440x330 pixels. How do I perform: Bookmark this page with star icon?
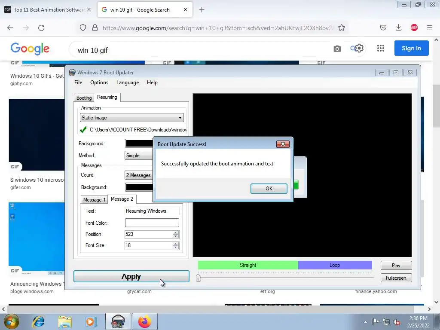point(342,27)
